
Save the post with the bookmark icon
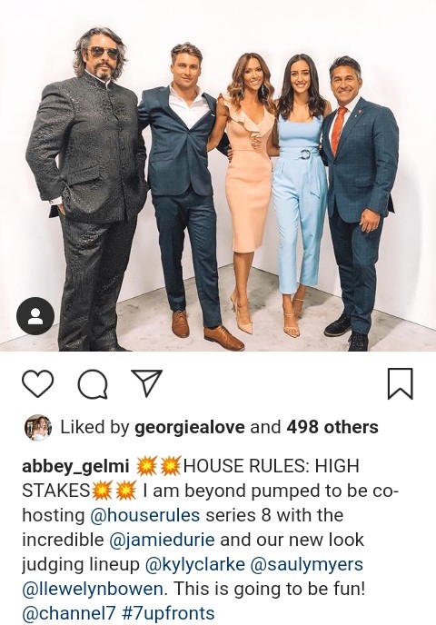tap(401, 384)
